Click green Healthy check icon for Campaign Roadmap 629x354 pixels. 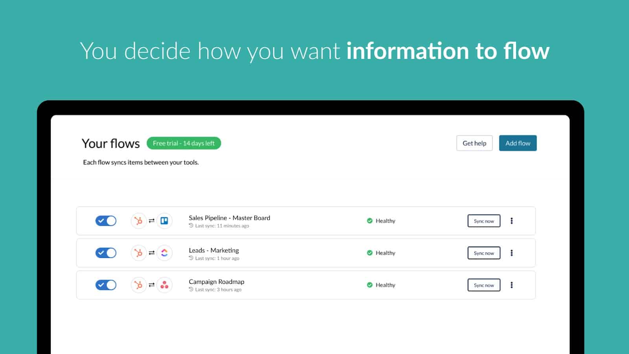click(x=370, y=285)
